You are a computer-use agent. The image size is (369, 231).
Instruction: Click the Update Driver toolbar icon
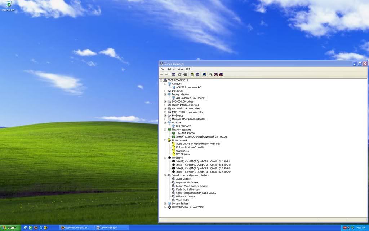210,74
